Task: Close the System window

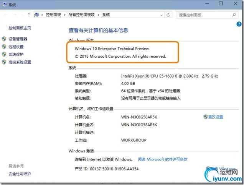Action: (236, 3)
